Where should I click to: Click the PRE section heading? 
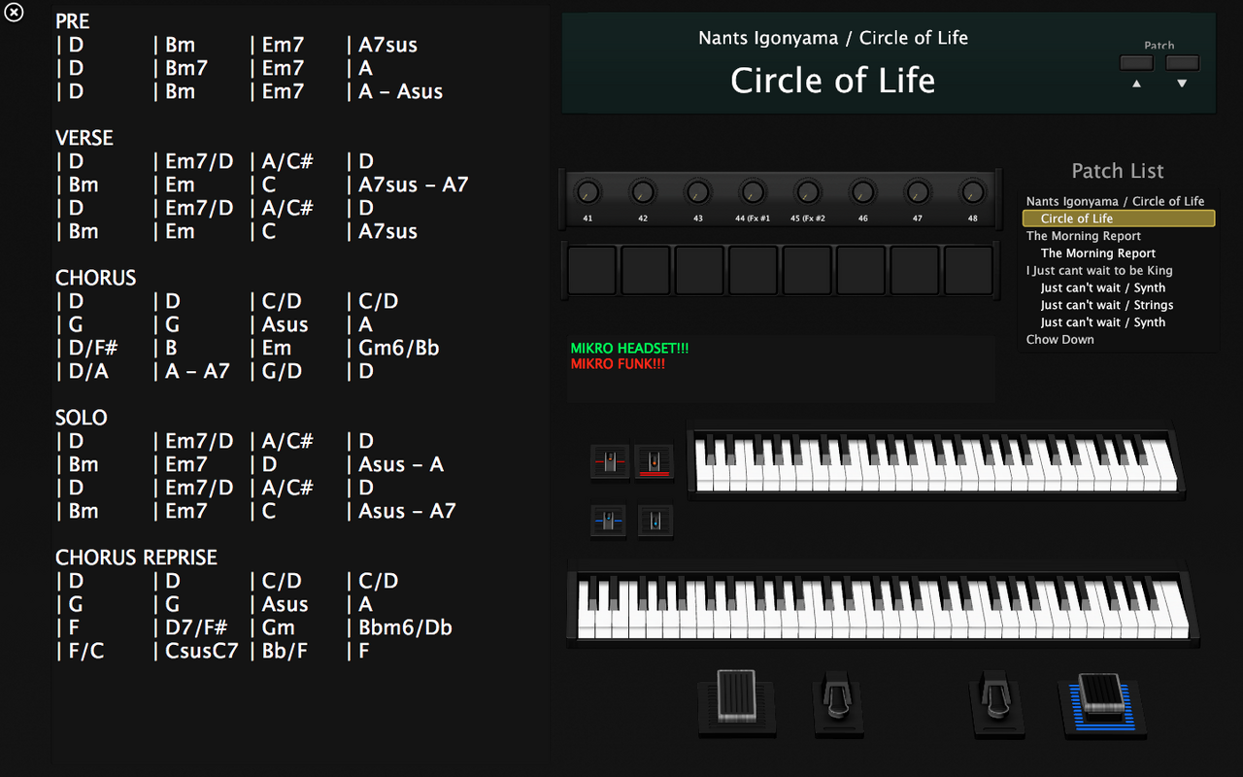(73, 21)
